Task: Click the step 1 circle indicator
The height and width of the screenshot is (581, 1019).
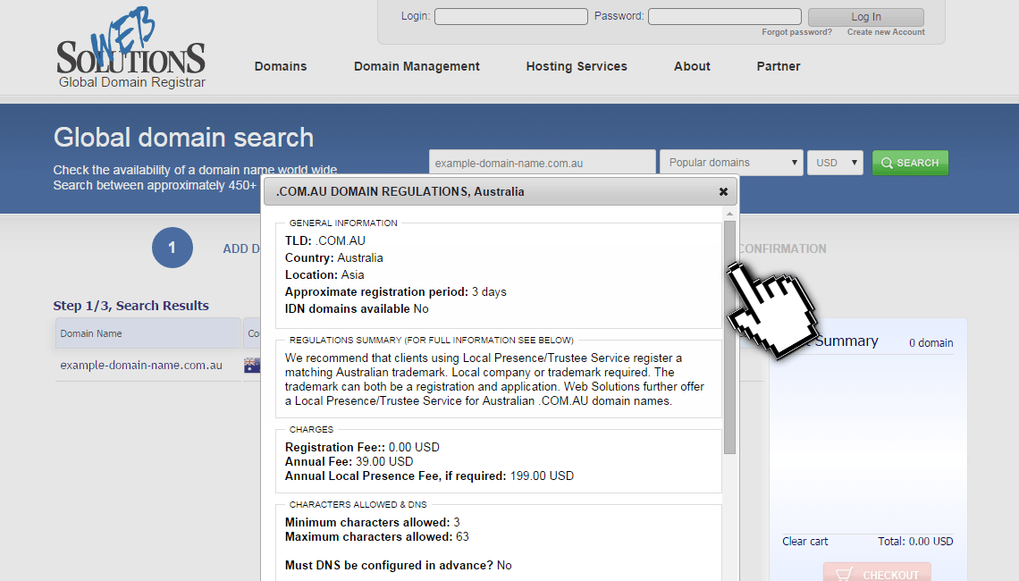Action: click(x=173, y=248)
